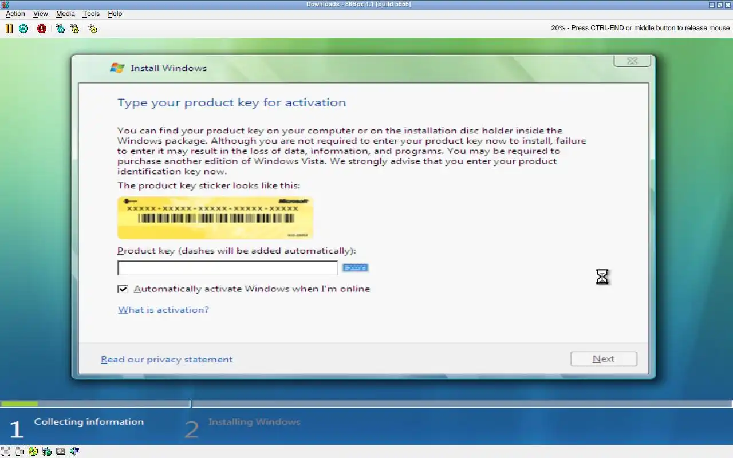Hit the teal hard reset icon

[23, 28]
